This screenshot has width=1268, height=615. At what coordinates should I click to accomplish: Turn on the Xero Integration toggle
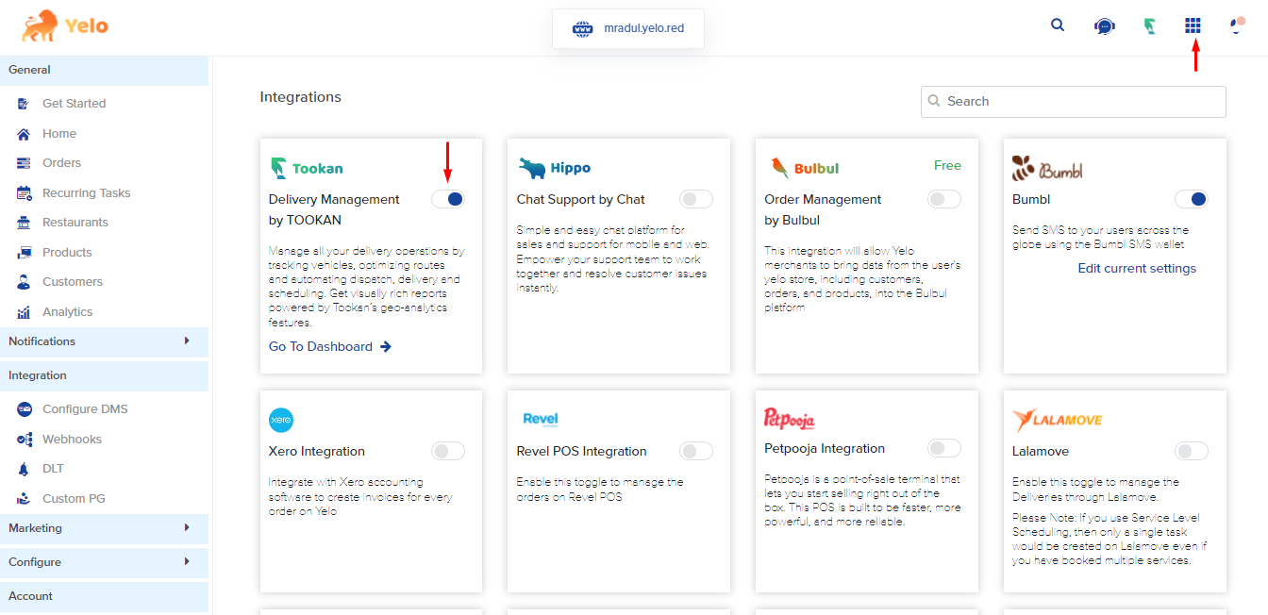448,451
